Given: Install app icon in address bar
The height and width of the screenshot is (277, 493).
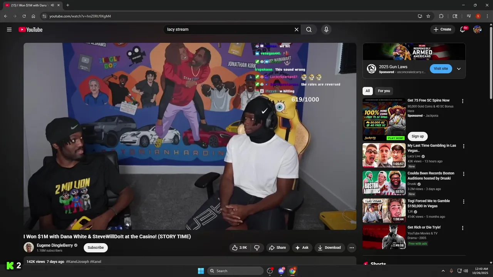Looking at the screenshot, I should point(420,16).
